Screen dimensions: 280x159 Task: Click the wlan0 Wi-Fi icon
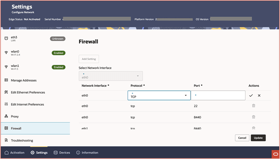(6, 52)
